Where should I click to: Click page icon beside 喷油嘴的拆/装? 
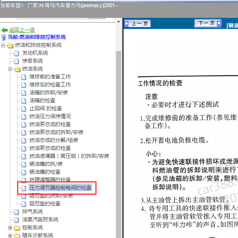(x=24, y=164)
